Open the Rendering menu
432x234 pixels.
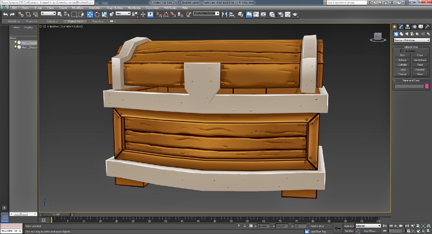134,7
